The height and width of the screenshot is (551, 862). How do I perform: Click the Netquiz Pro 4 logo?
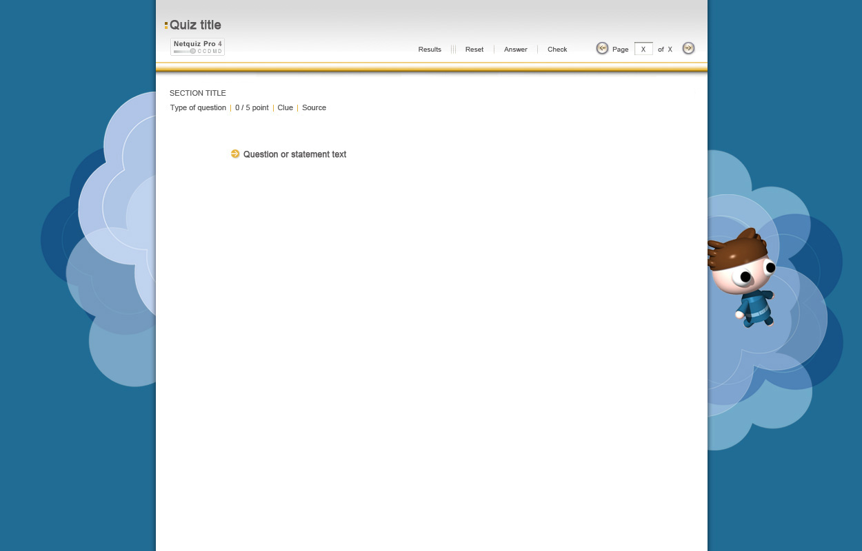point(197,47)
